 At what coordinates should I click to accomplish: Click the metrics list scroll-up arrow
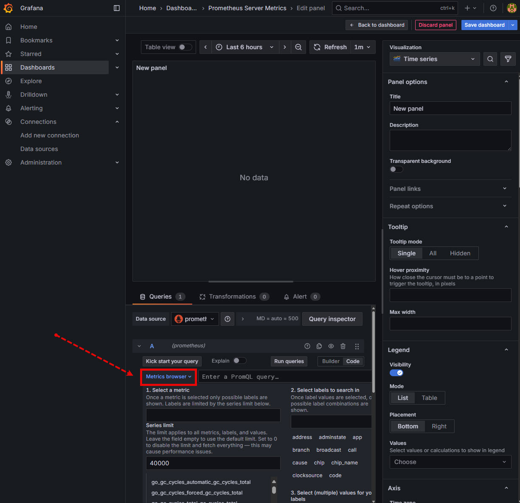pos(274,481)
